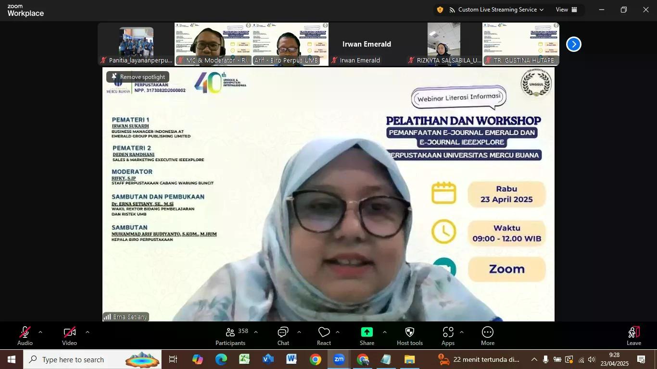Expand Custom Live Streaming Service dropdown

(x=497, y=10)
